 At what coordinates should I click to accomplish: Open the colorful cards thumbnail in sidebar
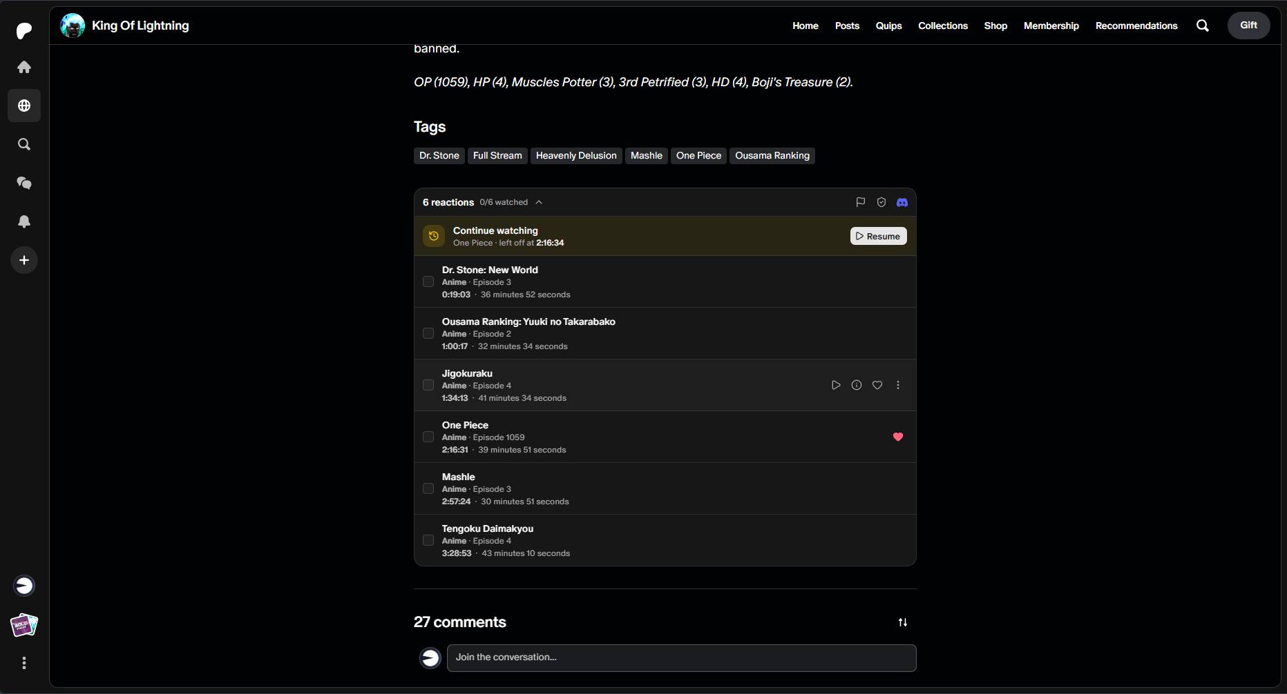24,625
